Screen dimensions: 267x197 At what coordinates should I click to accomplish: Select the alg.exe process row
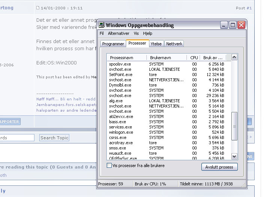tap(169, 101)
